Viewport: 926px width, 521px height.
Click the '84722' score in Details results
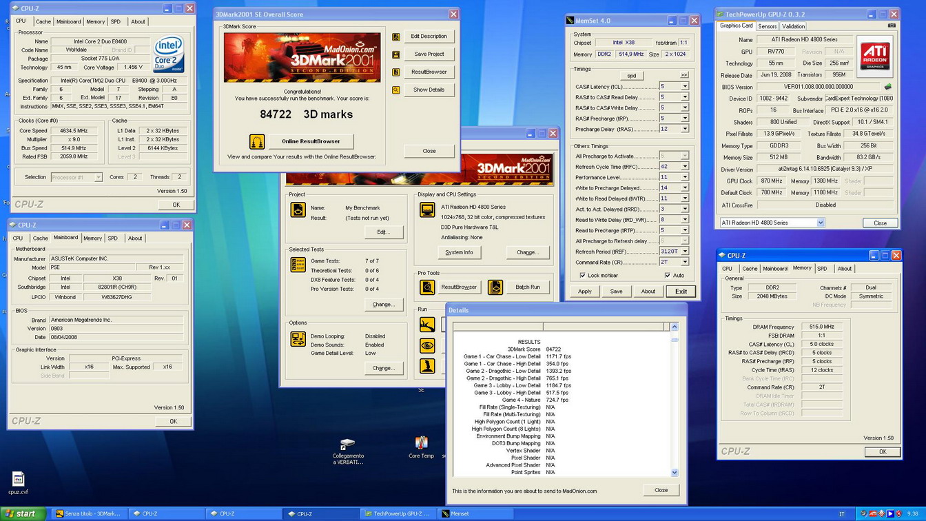pos(553,349)
